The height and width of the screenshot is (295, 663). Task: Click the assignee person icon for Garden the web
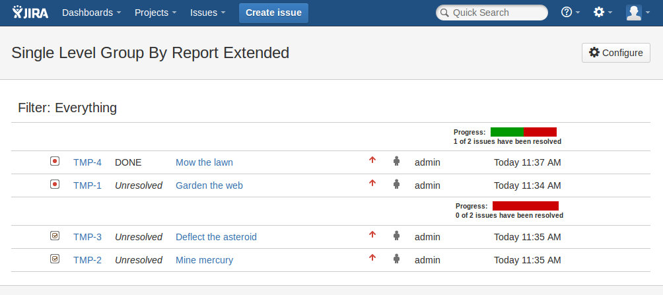tap(397, 184)
